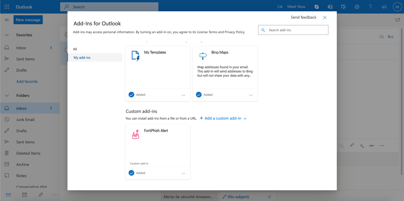Toggle the Bing Maps Added checkmark
Viewport: 404px width, 201px height.
[199, 95]
